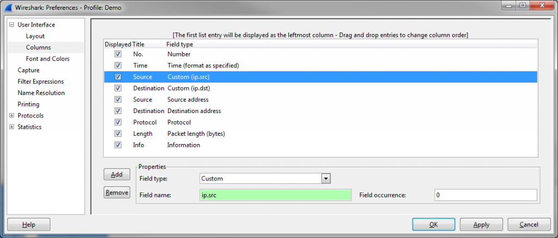This screenshot has height=238, width=558.
Task: Click the "Field name:" label
Action: pyautogui.click(x=155, y=195)
